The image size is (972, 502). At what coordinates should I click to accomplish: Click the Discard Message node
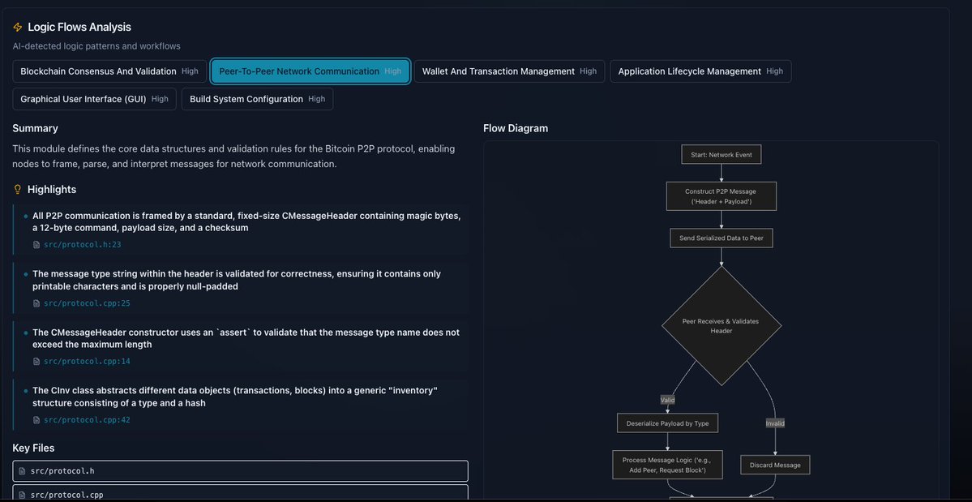(x=774, y=464)
